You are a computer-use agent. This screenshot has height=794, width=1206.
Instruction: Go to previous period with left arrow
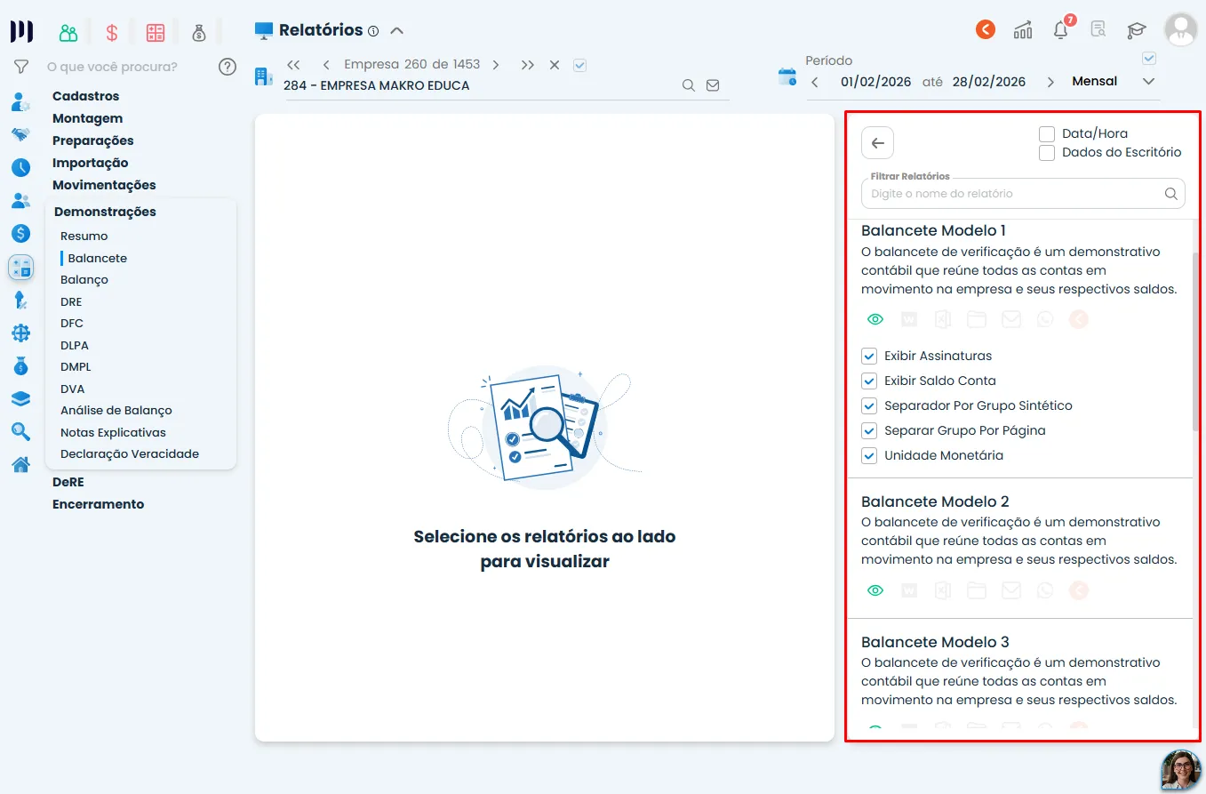tap(815, 82)
